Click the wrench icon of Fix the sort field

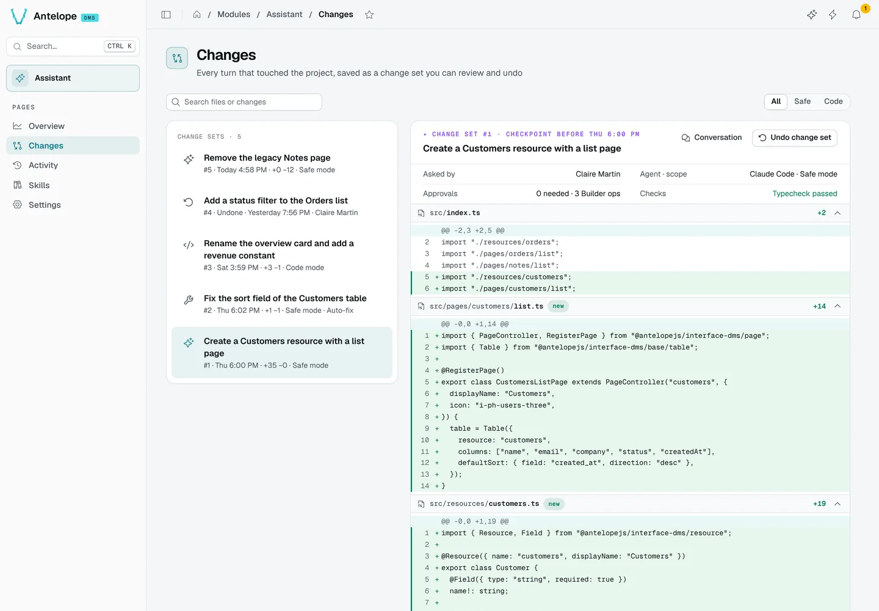pyautogui.click(x=189, y=300)
